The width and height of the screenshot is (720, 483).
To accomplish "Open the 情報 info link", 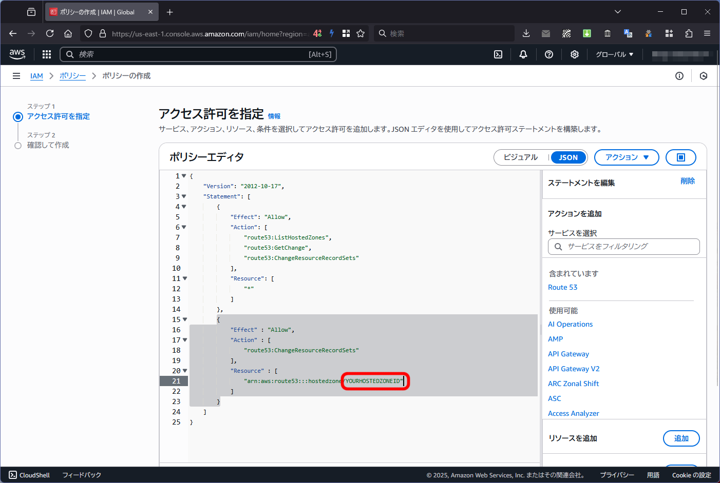I will tap(274, 116).
